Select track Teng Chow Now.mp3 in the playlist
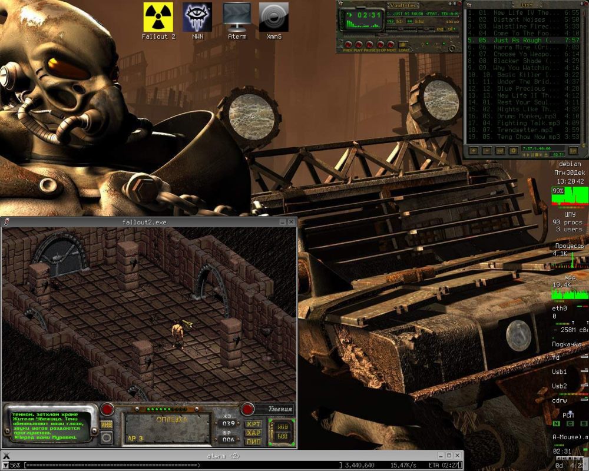The width and height of the screenshot is (589, 471). point(524,137)
